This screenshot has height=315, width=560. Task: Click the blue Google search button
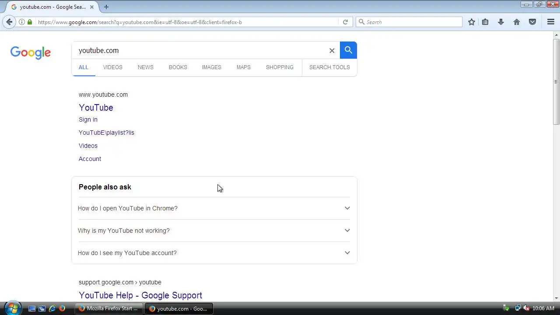pos(348,50)
